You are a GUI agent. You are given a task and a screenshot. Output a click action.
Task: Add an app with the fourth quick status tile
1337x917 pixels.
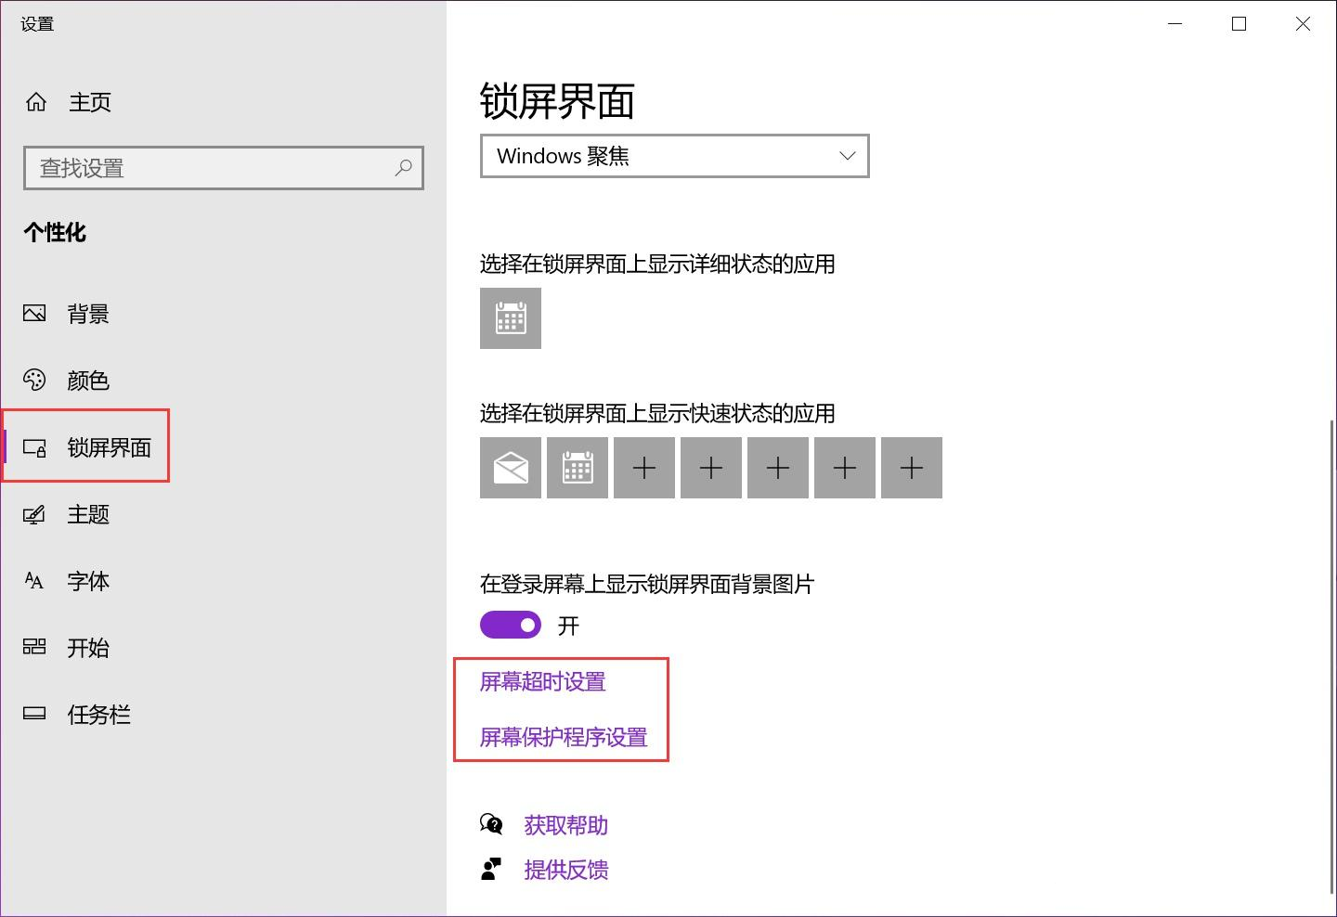[711, 468]
